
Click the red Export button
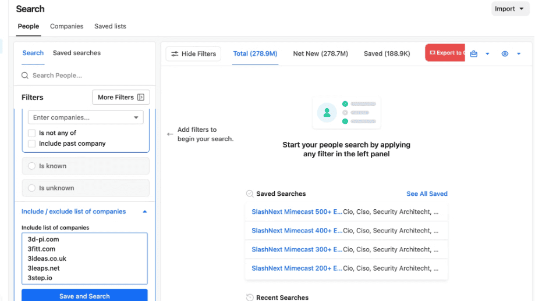click(445, 53)
